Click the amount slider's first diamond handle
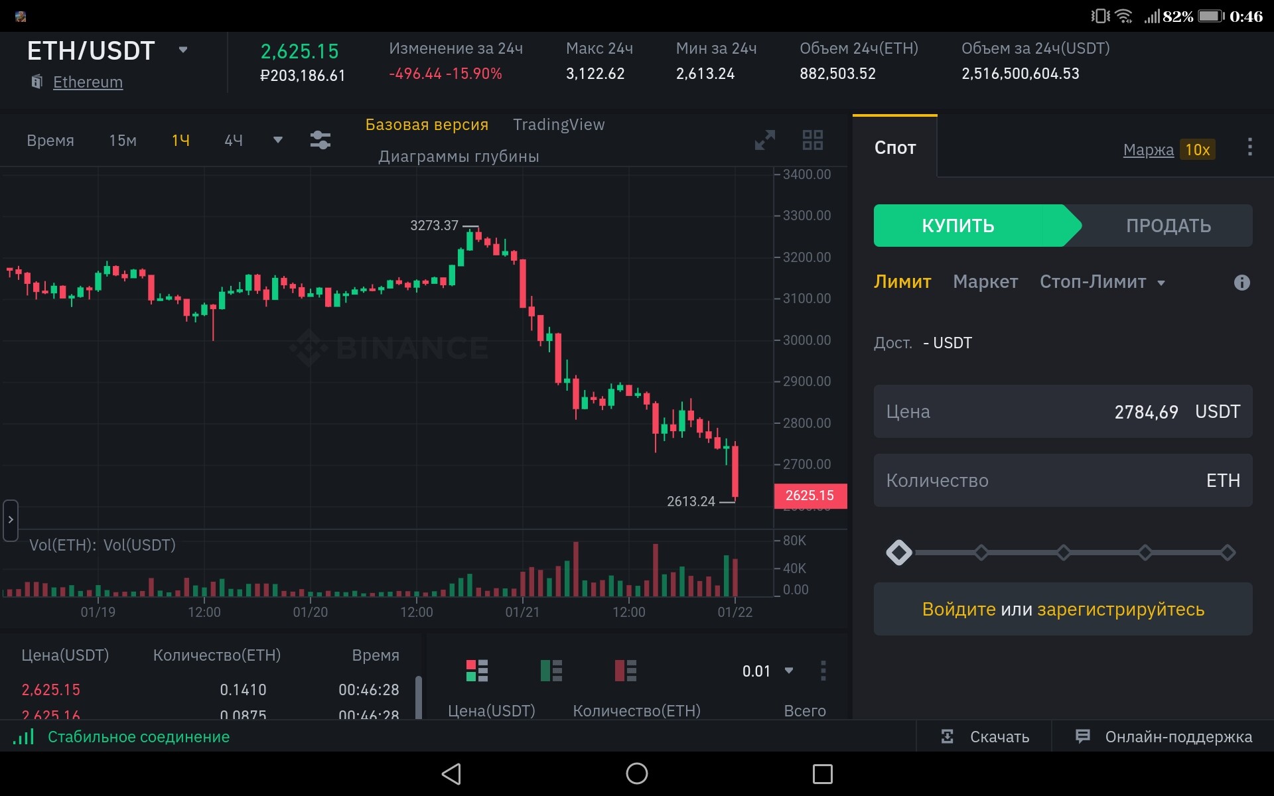 tap(899, 553)
